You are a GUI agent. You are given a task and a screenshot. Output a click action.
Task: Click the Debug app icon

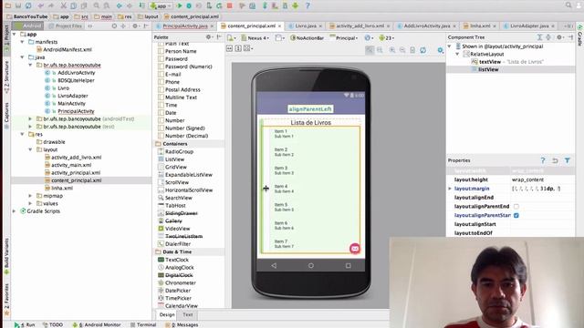[189, 5]
